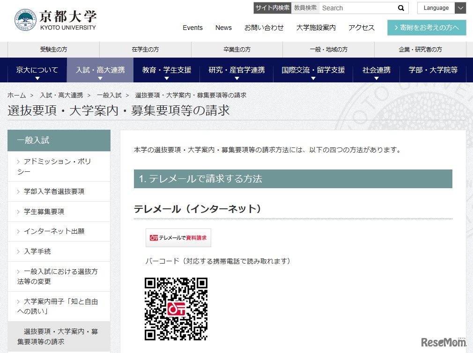Open 一般入試における選抜方法等の変更 in the sidebar
This screenshot has height=353, width=473.
click(x=59, y=276)
